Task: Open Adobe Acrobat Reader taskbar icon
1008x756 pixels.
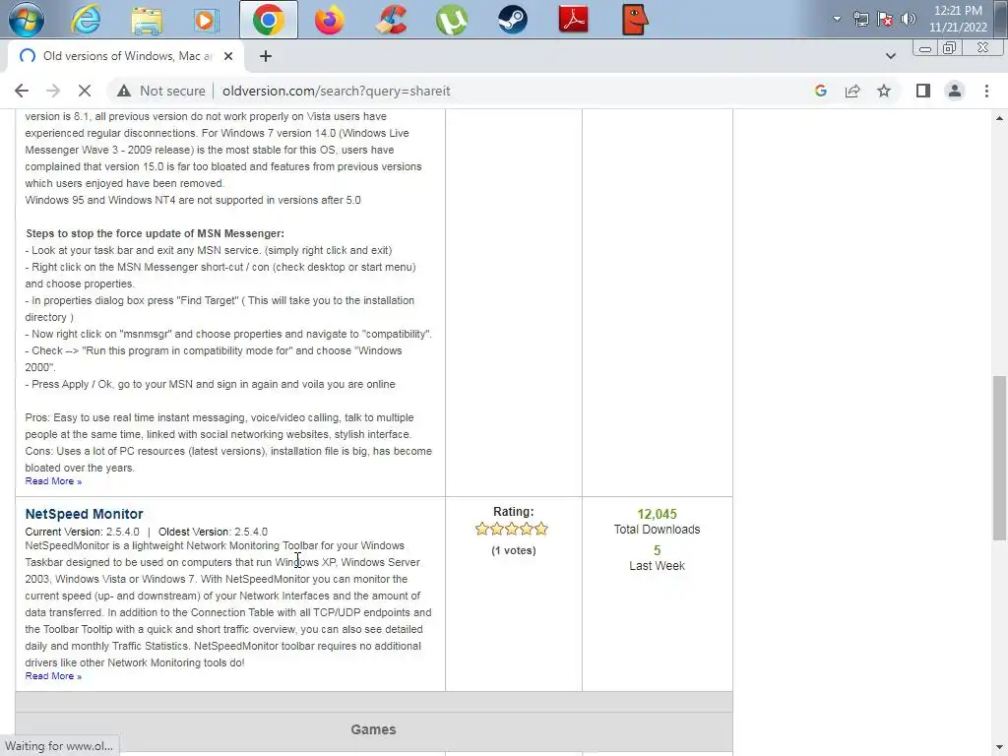Action: [574, 20]
